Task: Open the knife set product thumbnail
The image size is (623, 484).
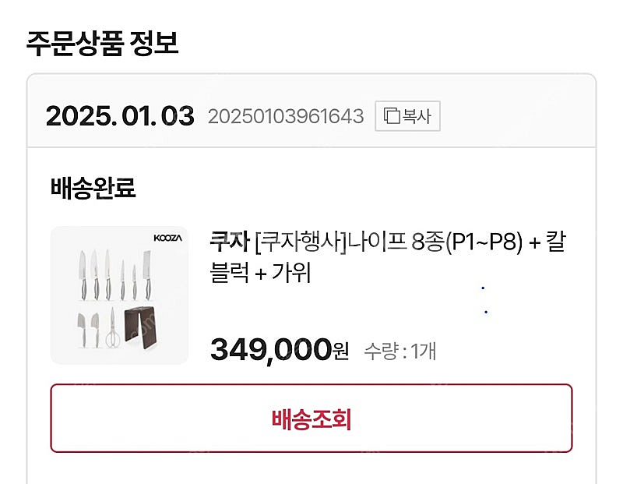Action: pyautogui.click(x=119, y=295)
